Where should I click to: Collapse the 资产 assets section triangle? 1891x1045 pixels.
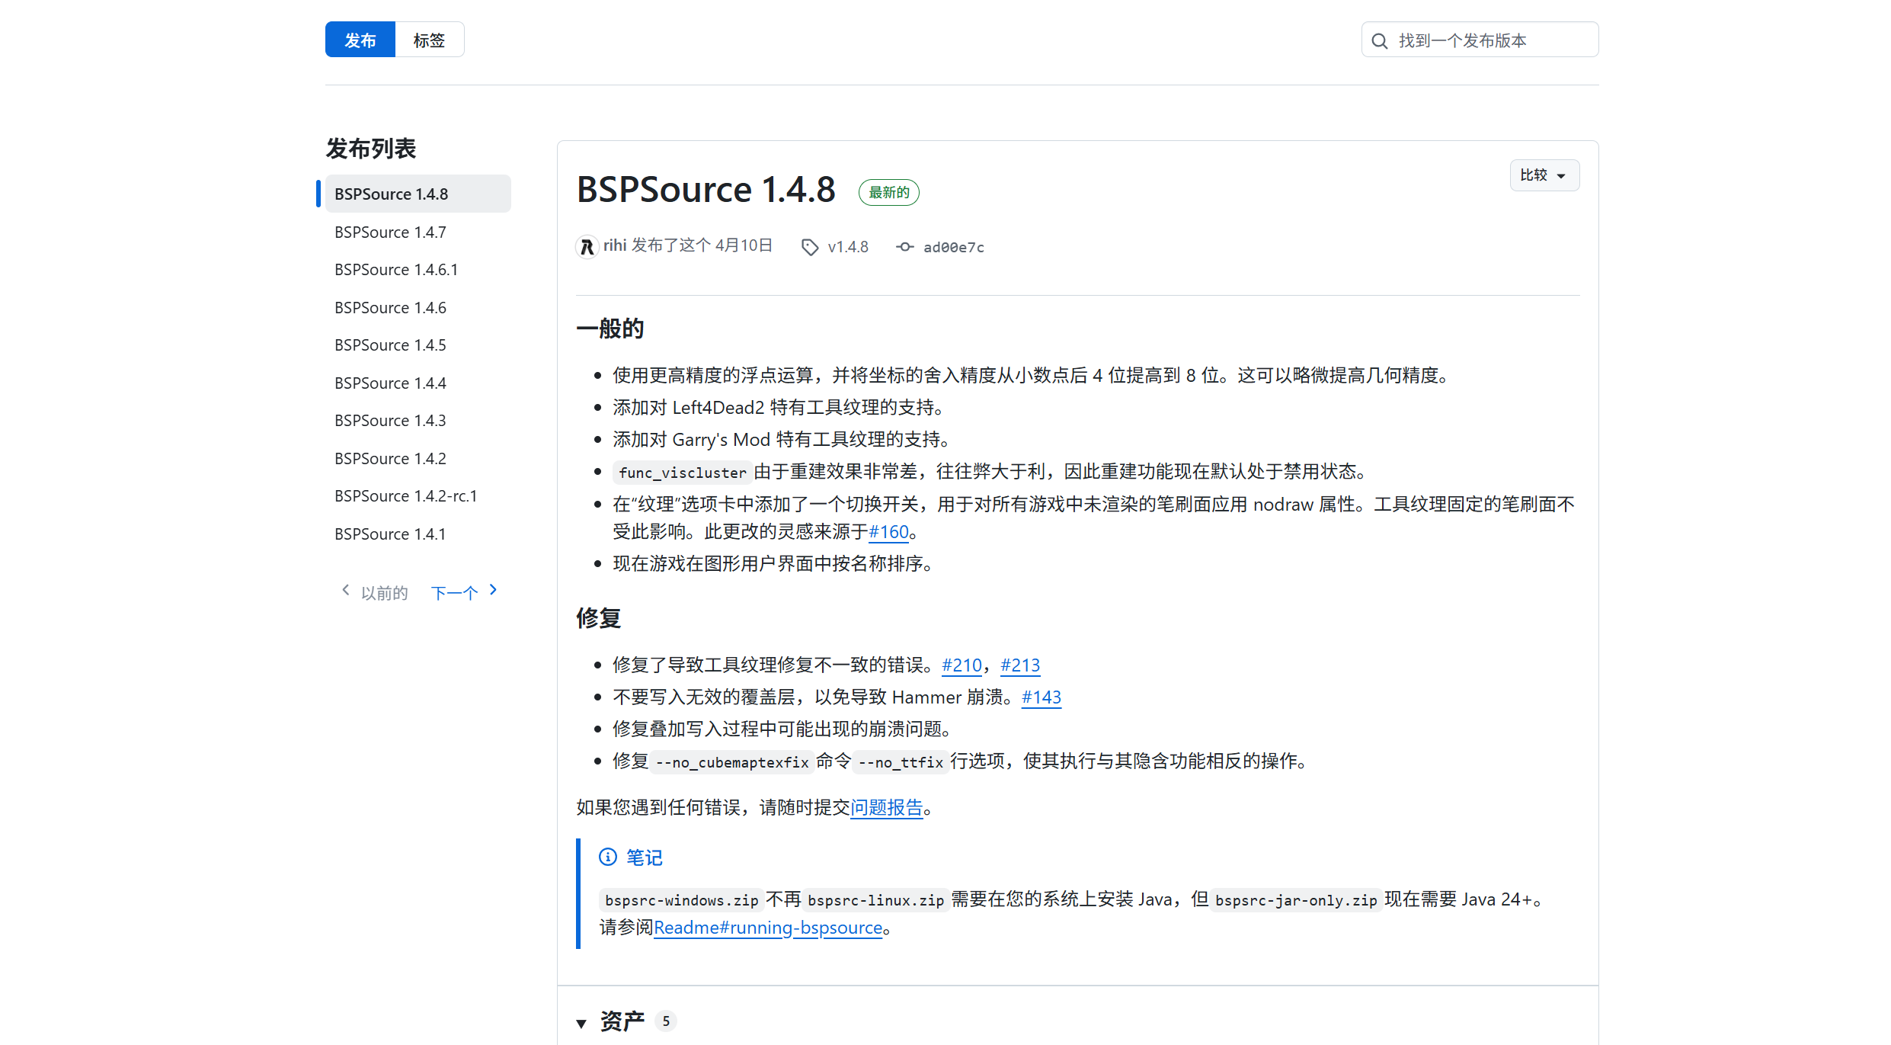pyautogui.click(x=581, y=1024)
